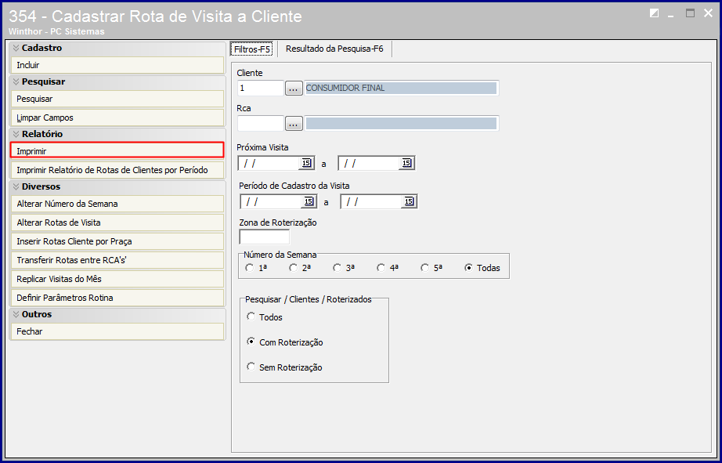Image resolution: width=722 pixels, height=463 pixels.
Task: Click the empty Rca name field
Action: (402, 124)
